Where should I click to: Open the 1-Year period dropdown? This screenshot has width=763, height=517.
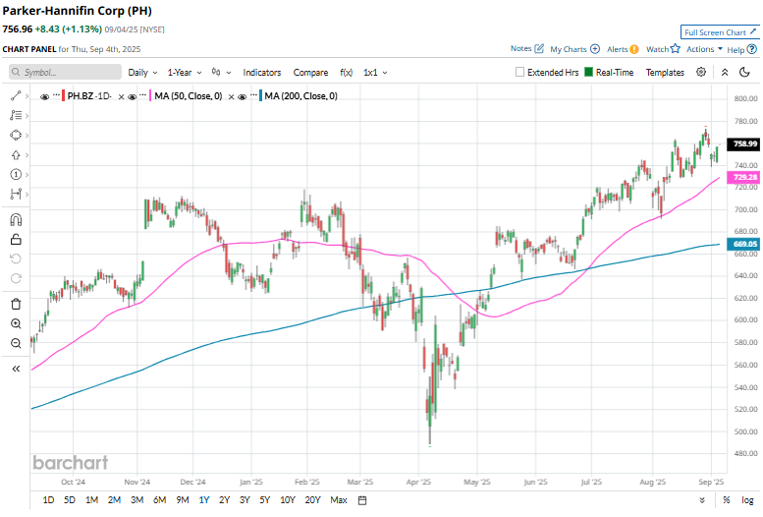pos(185,72)
